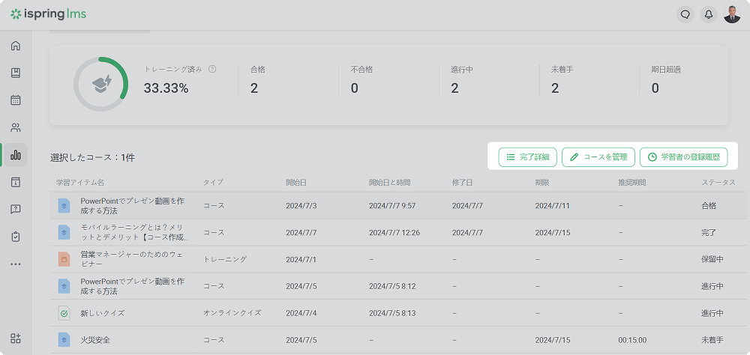Select the 火災安全 course row
The width and height of the screenshot is (750, 355).
pos(95,340)
